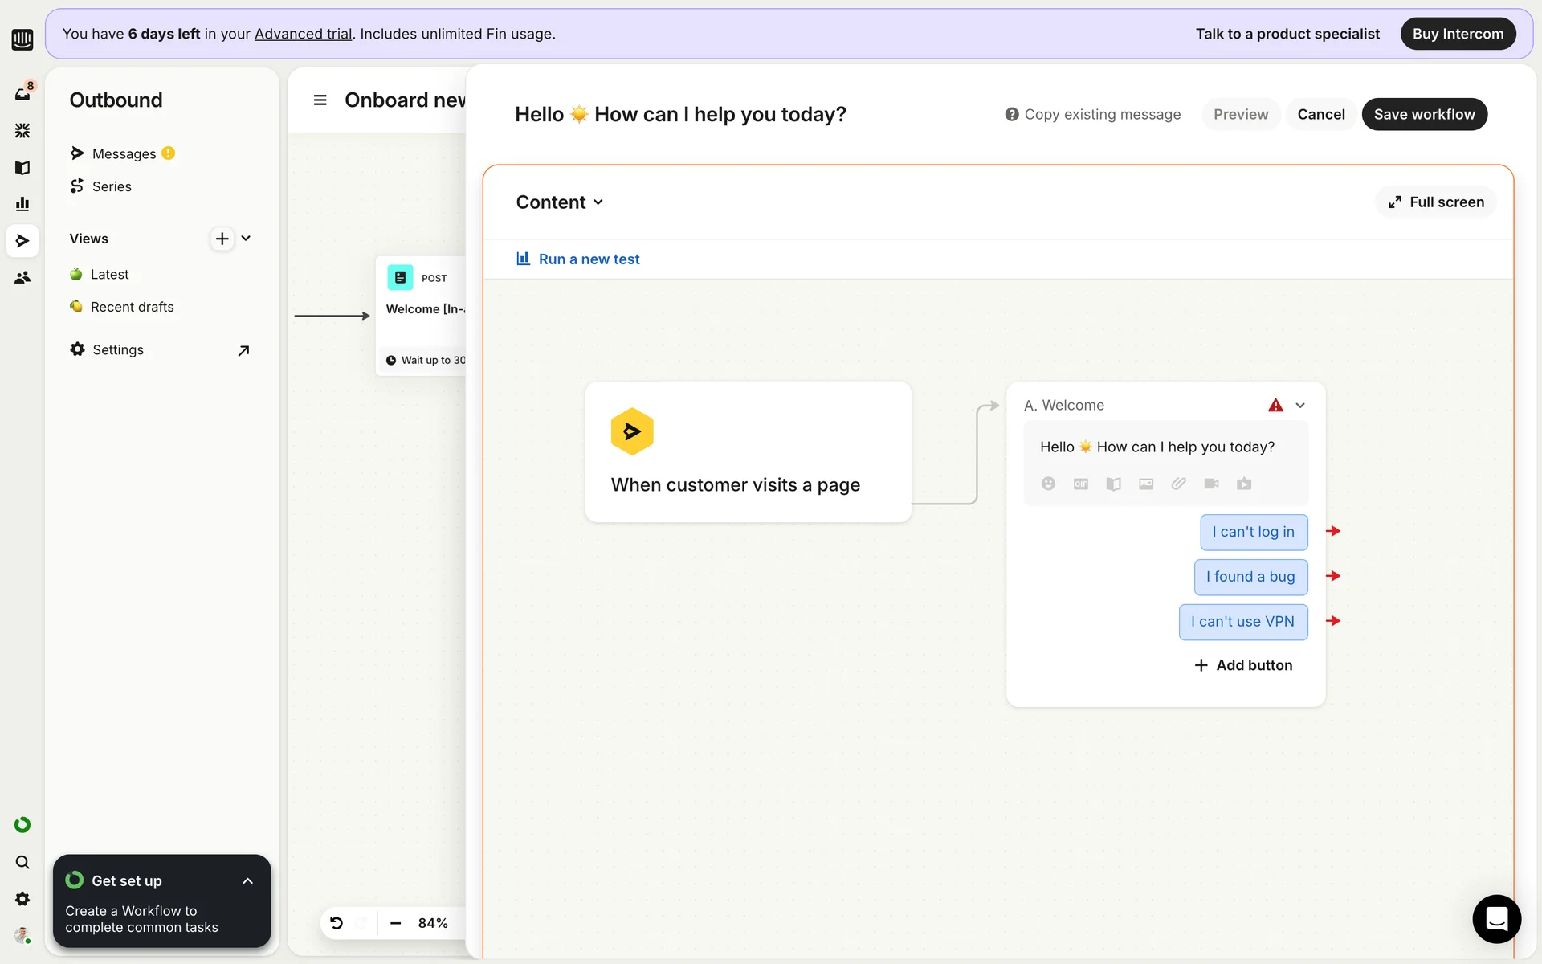The image size is (1542, 964).
Task: Click the attachment paperclip icon
Action: (1178, 484)
